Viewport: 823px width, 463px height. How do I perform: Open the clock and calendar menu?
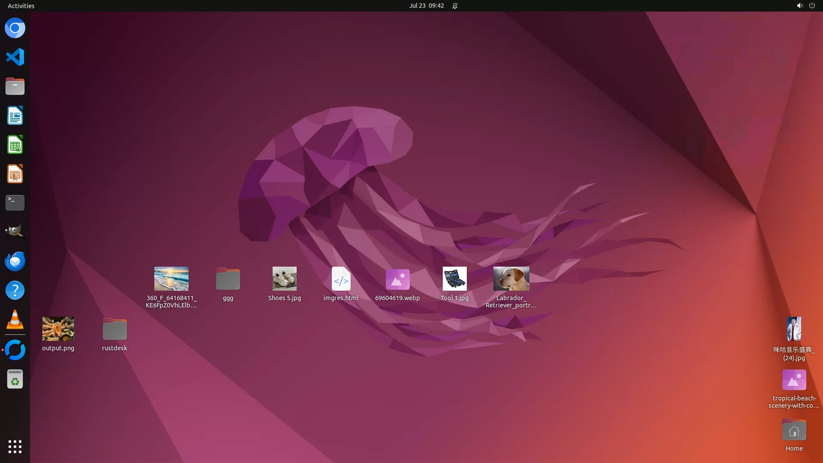(x=426, y=6)
